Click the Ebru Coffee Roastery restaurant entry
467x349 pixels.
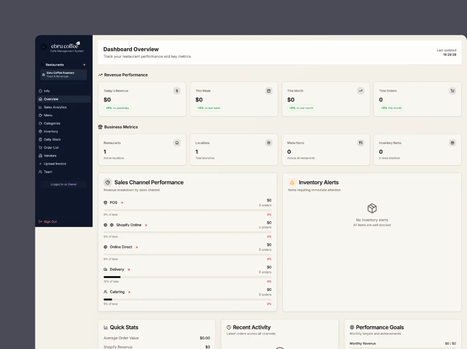63,74
